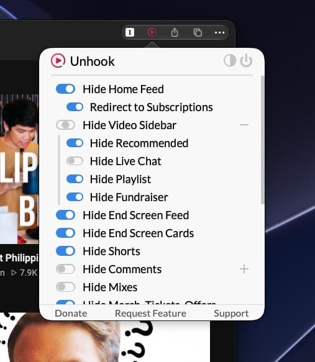The height and width of the screenshot is (362, 315).
Task: Open the Support link
Action: 231,314
